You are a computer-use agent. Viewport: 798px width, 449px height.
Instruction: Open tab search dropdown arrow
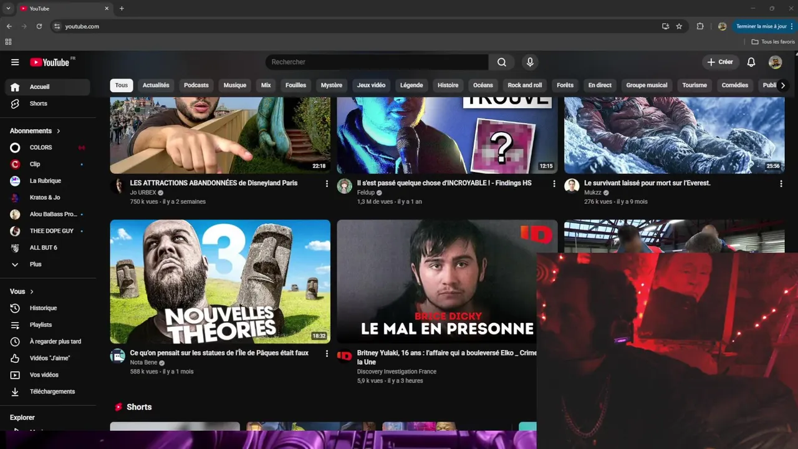point(7,9)
